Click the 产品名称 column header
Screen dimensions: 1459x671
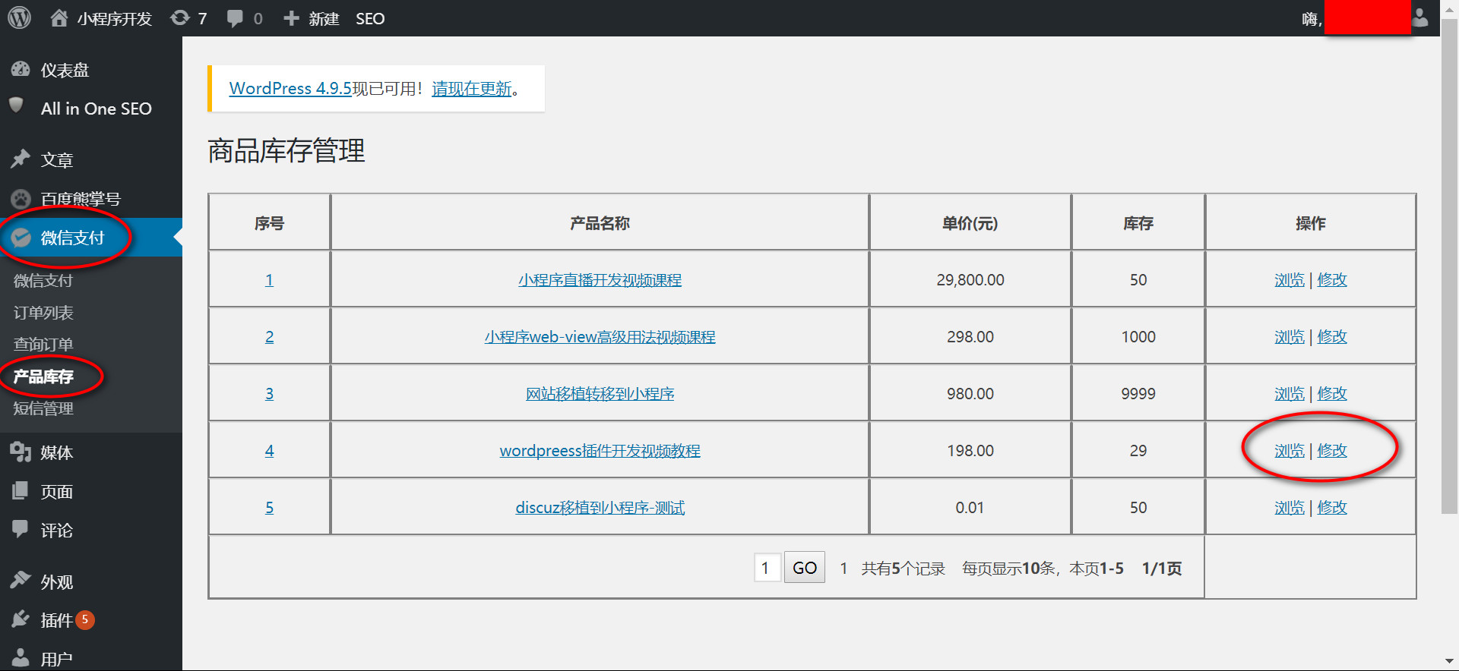click(600, 223)
